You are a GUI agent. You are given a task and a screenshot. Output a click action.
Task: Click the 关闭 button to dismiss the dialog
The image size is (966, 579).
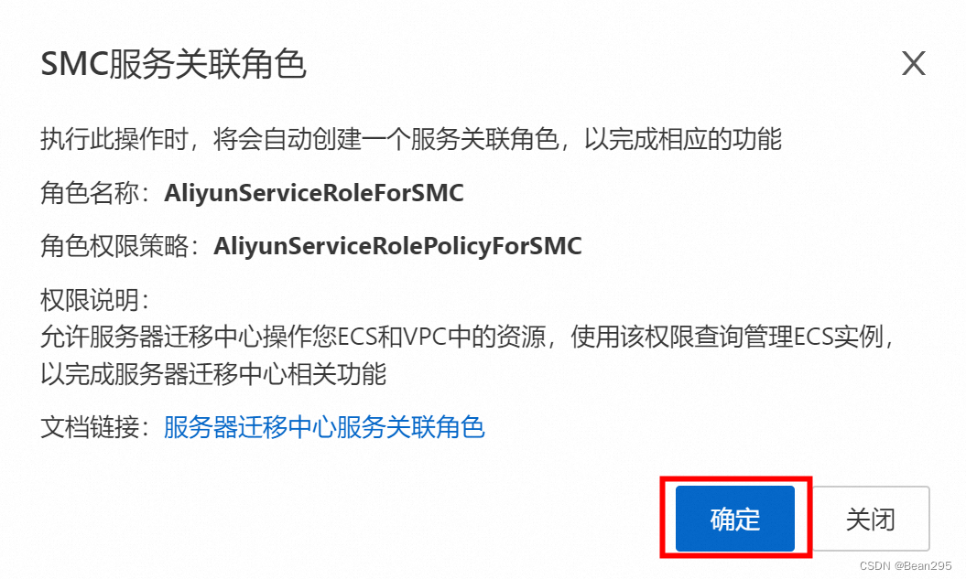871,518
